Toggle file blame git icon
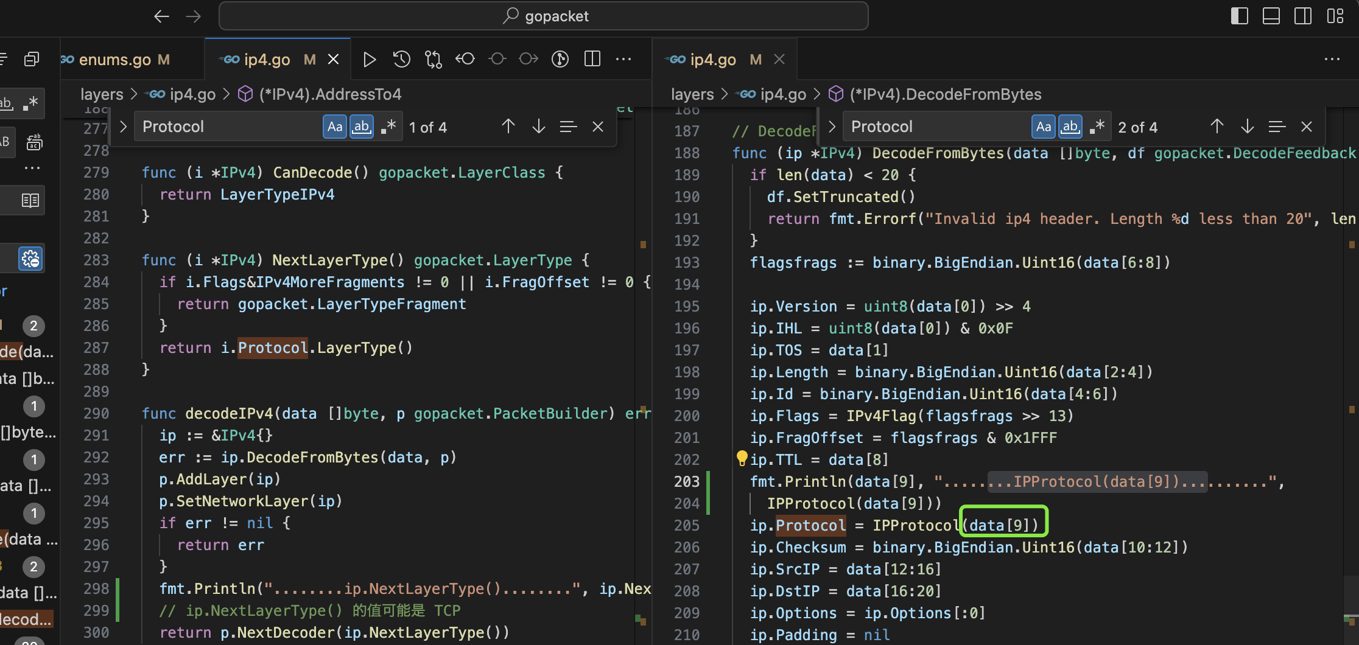The height and width of the screenshot is (645, 1359). tap(560, 59)
